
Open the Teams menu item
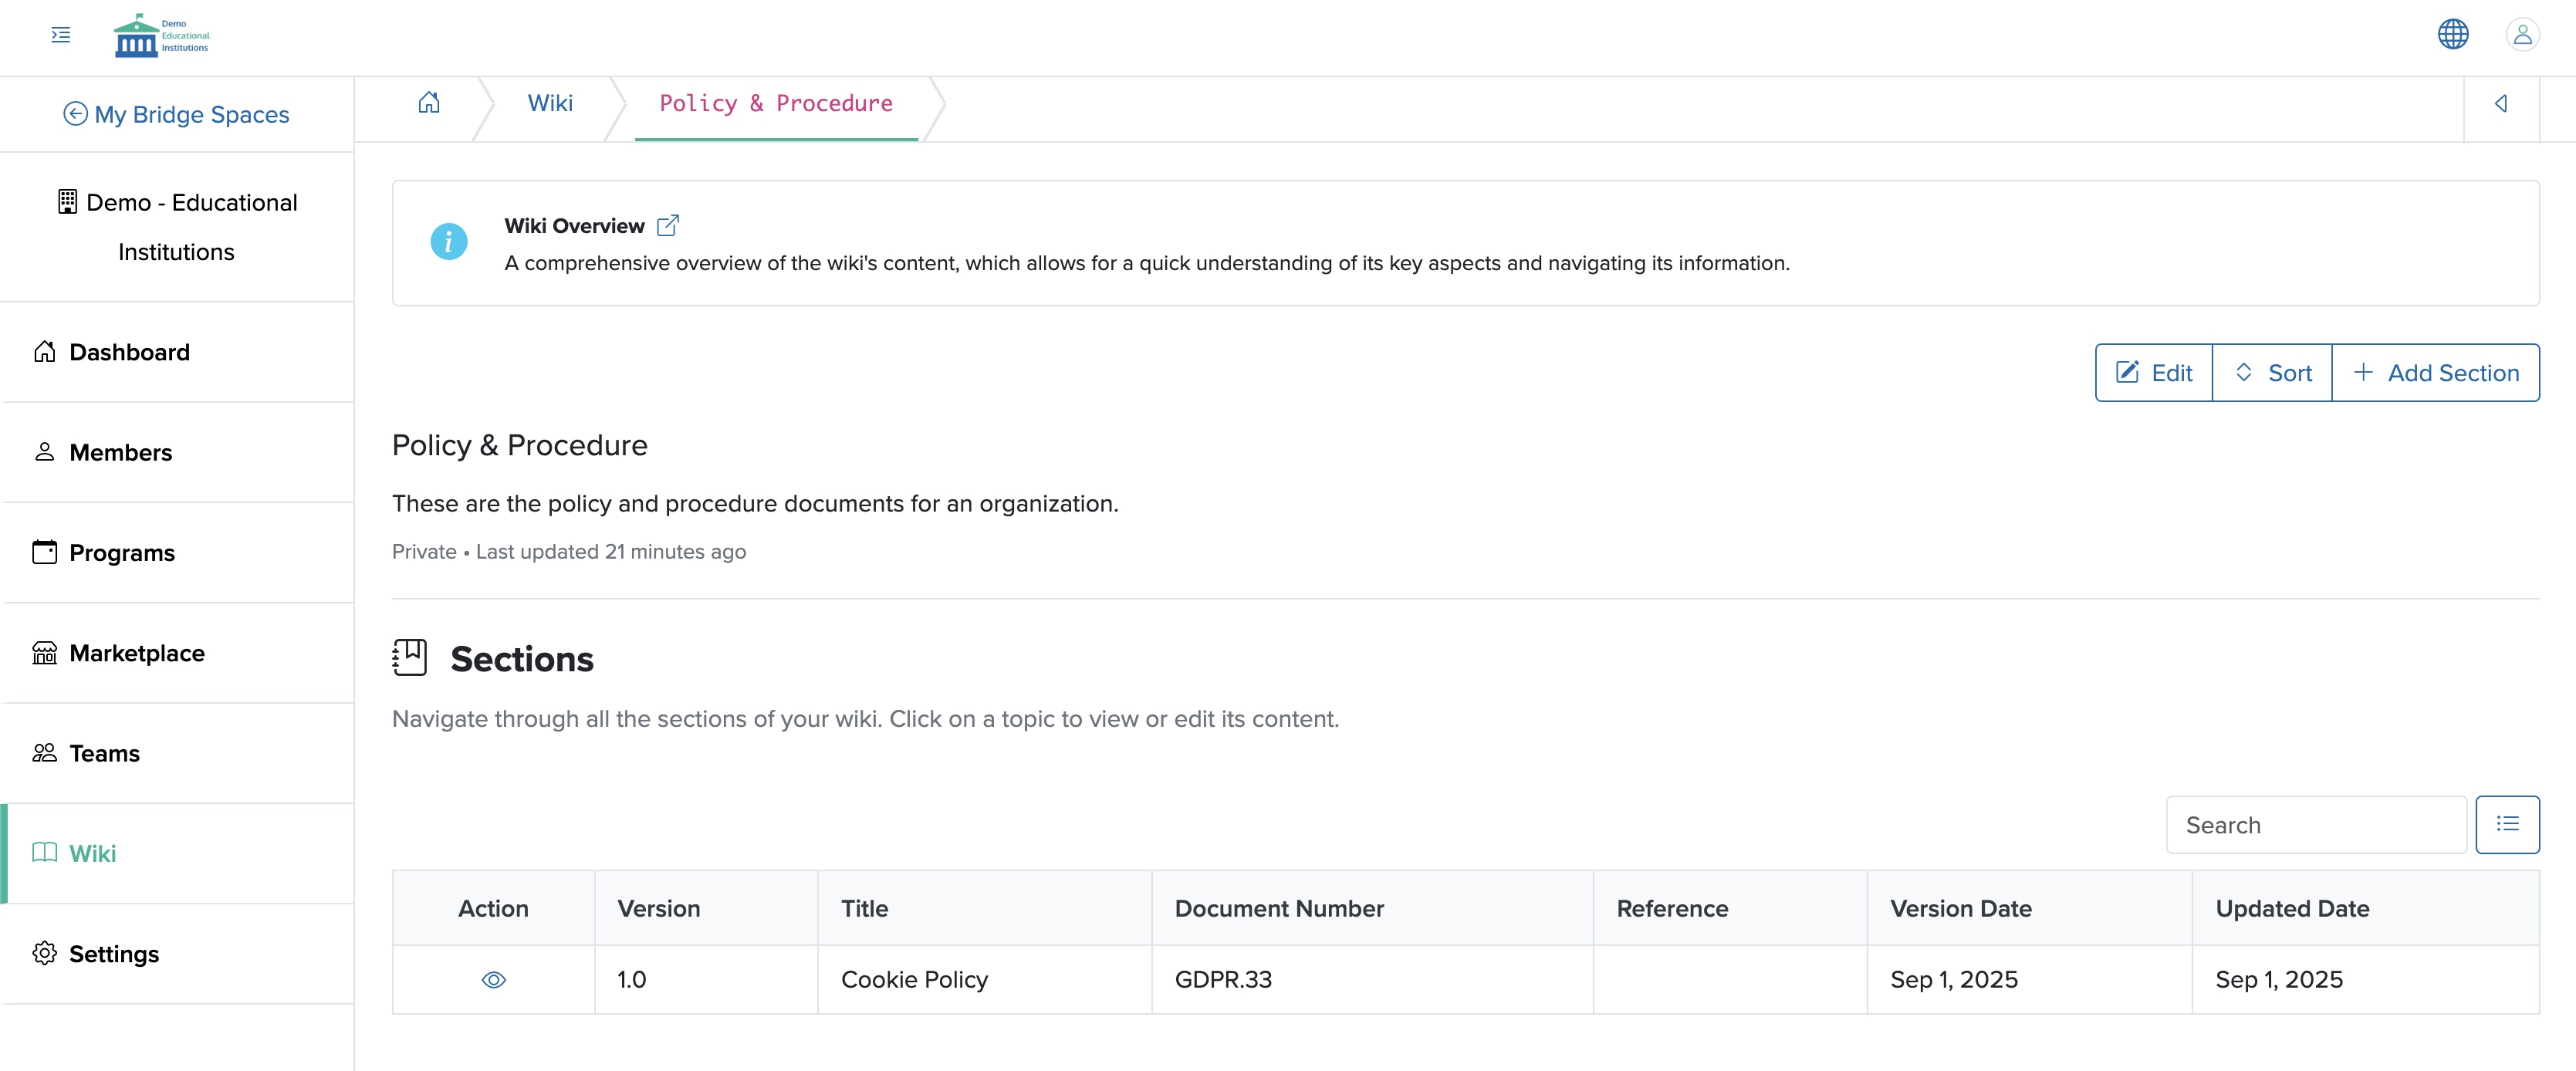(x=177, y=753)
